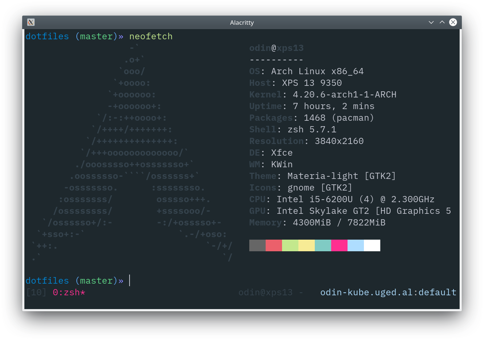Click the Resolution line 3840x2160

click(306, 141)
